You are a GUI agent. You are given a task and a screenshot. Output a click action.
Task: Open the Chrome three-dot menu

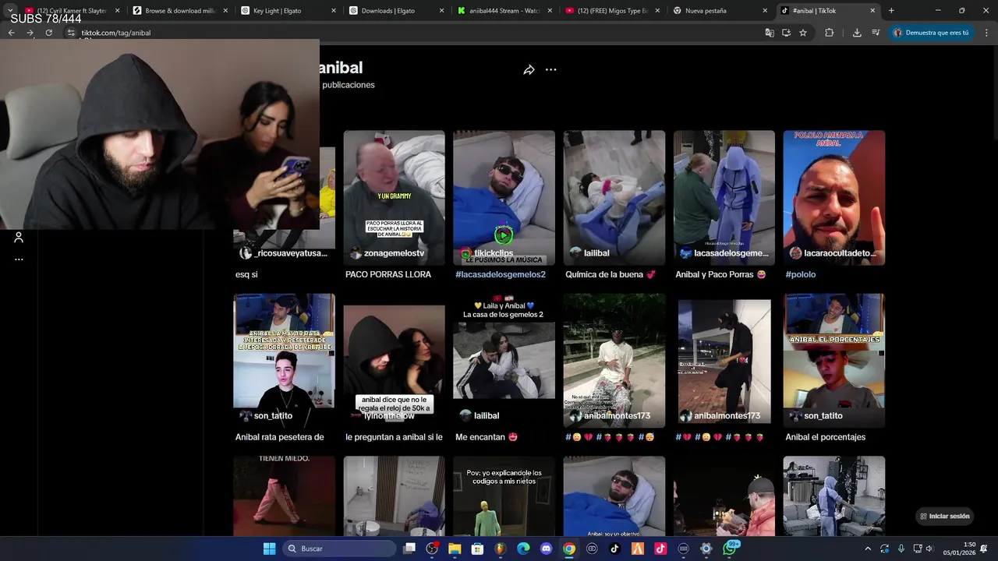pos(986,33)
